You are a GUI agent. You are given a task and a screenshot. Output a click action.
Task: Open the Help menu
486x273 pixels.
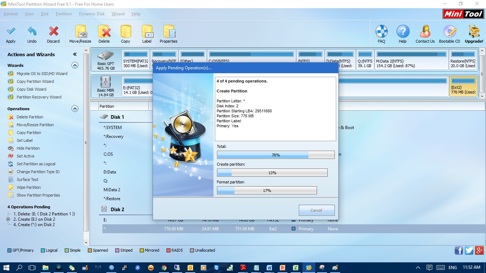click(x=136, y=14)
